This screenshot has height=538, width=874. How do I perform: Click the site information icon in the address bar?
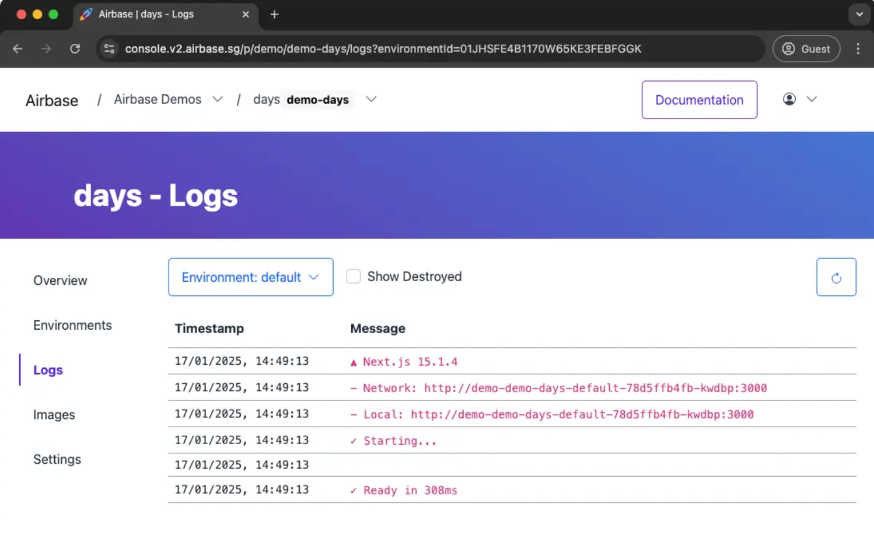coord(109,49)
